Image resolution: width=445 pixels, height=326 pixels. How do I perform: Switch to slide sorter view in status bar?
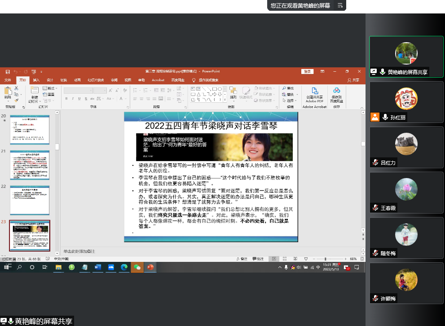pyautogui.click(x=283, y=259)
